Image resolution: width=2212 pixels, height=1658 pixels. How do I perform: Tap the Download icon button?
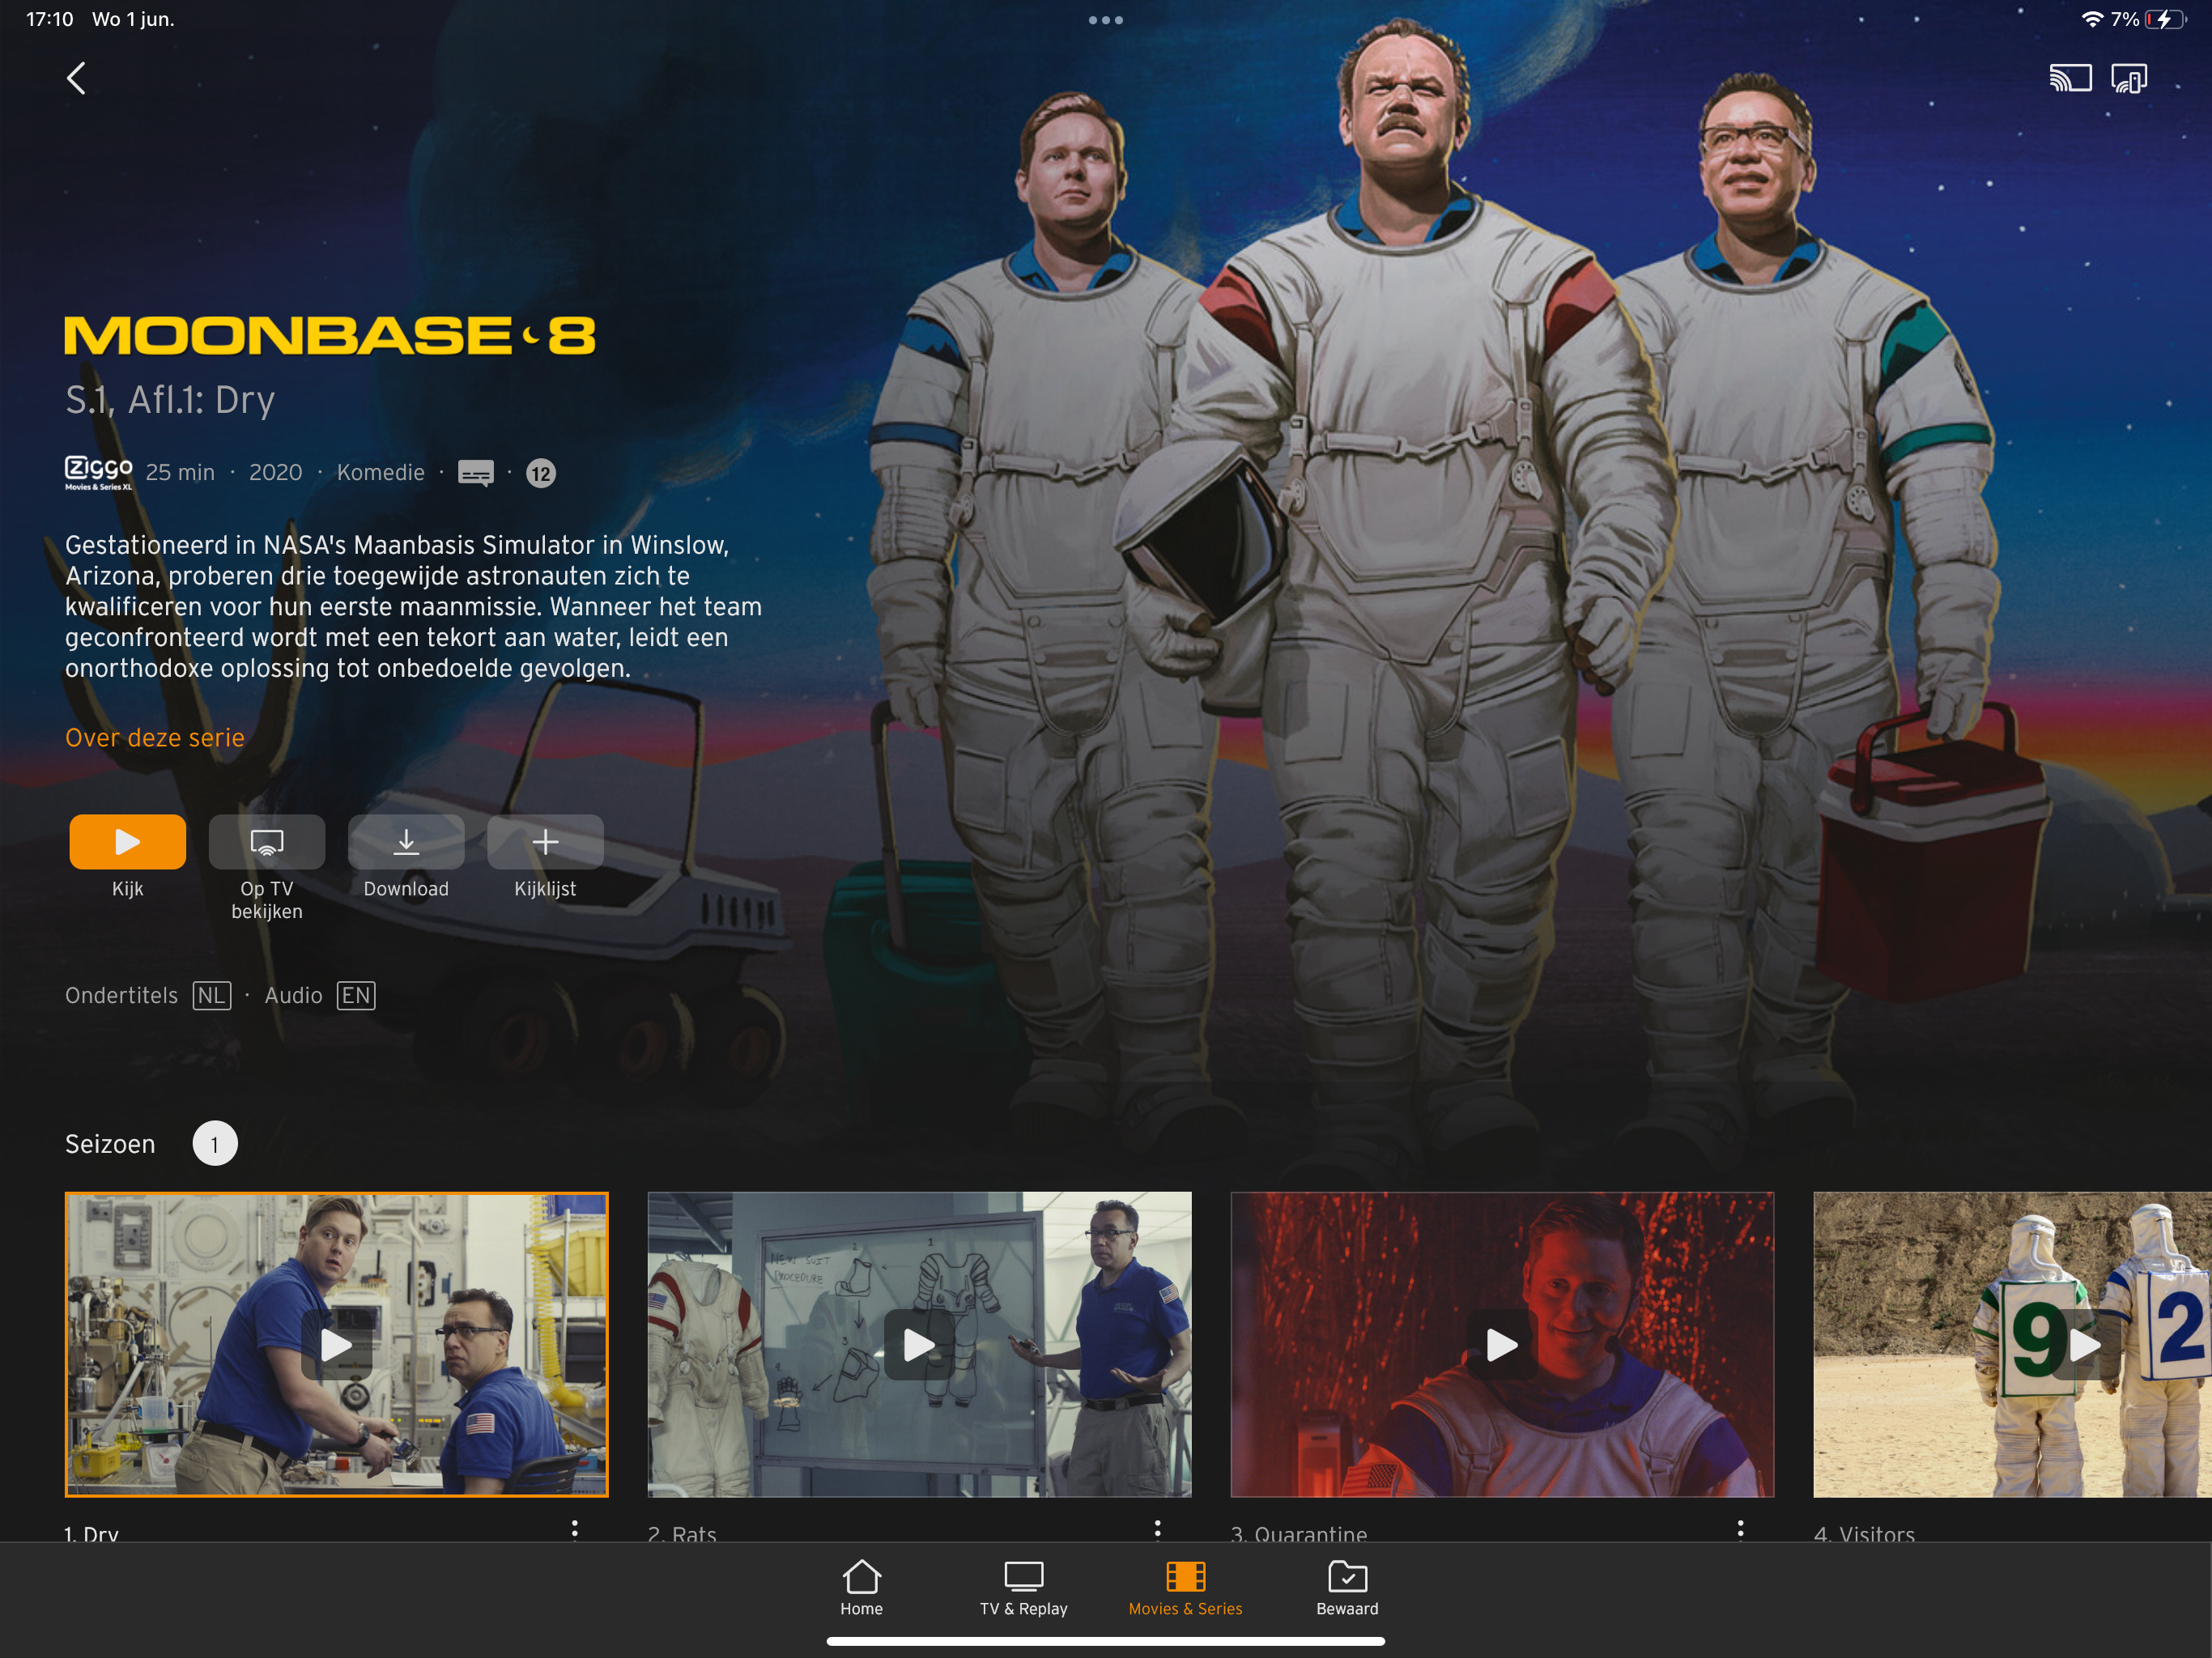pos(405,842)
